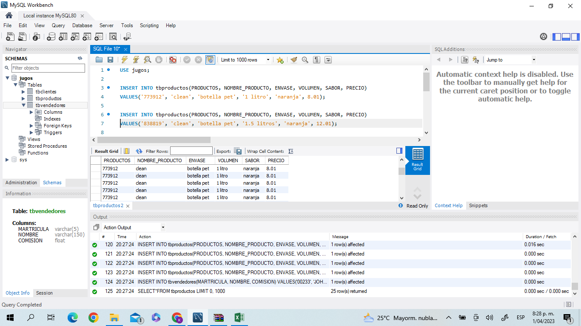Stop query execution hand icon
Image resolution: width=581 pixels, height=326 pixels.
159,60
